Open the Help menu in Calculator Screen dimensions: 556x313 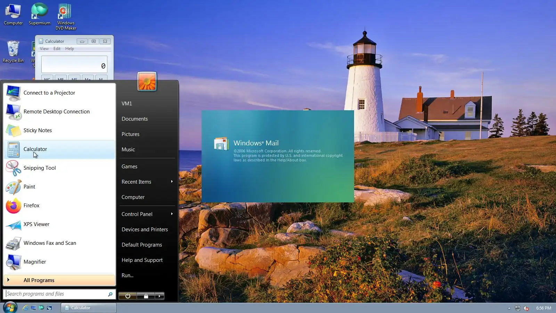[x=69, y=49]
